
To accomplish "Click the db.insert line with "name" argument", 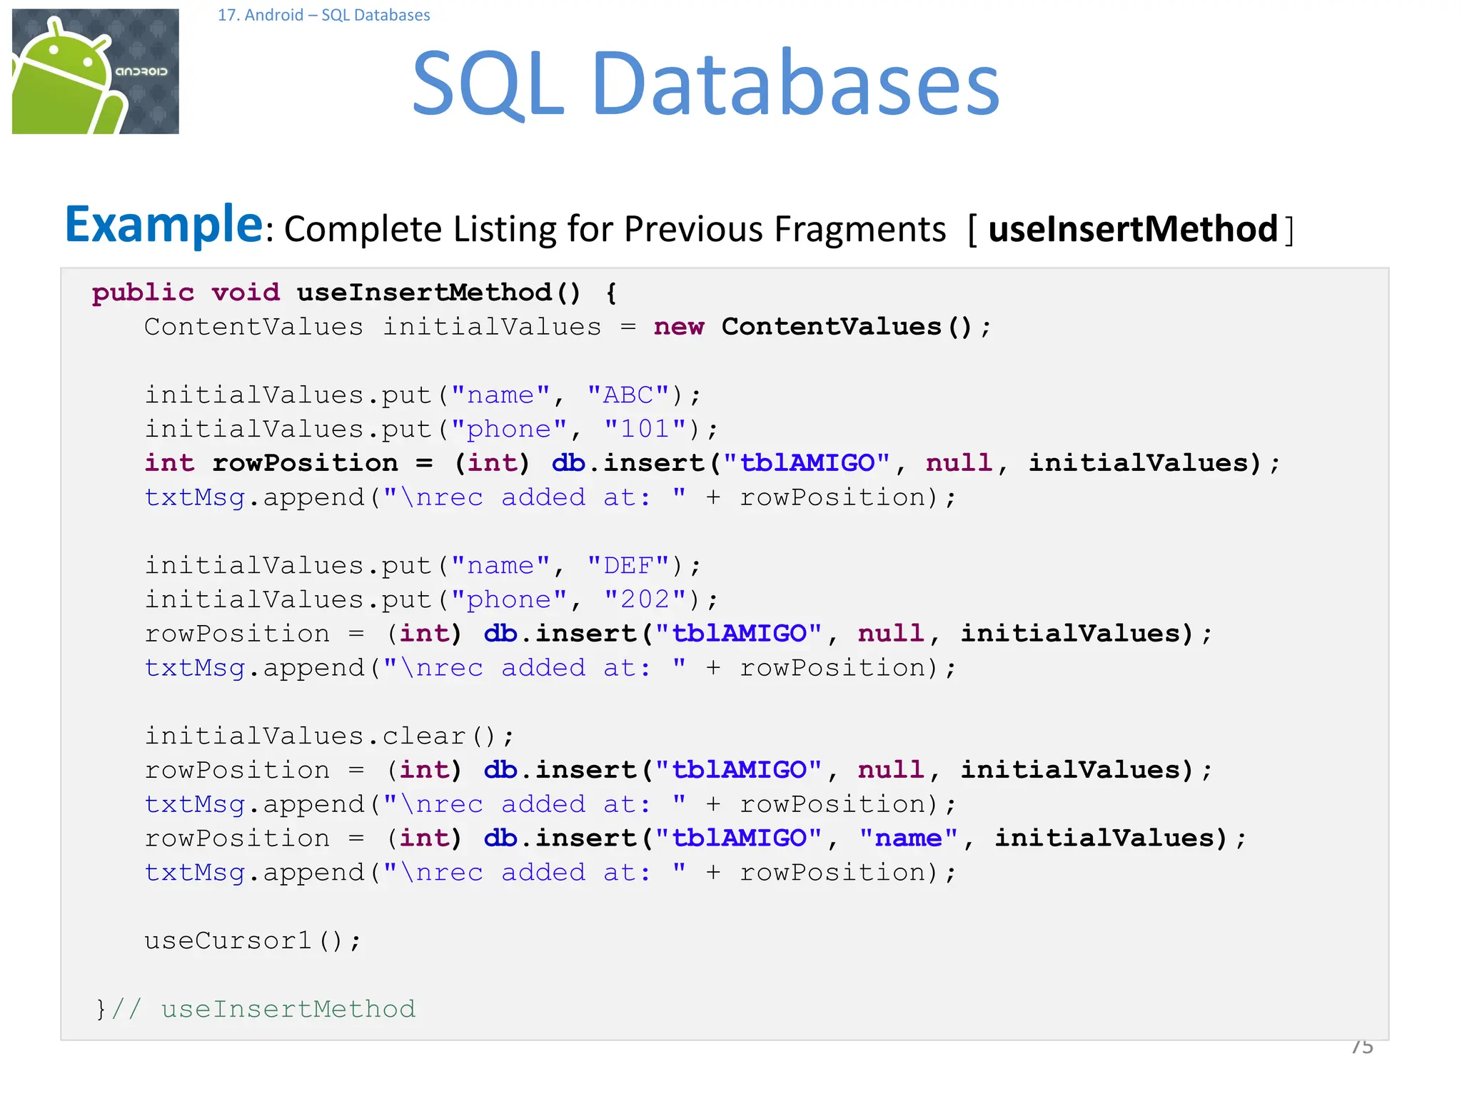I will [695, 838].
